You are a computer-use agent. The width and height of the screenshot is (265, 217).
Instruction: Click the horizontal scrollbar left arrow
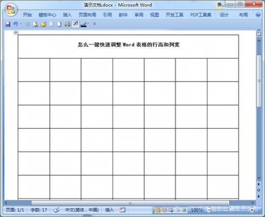[x=6, y=203]
